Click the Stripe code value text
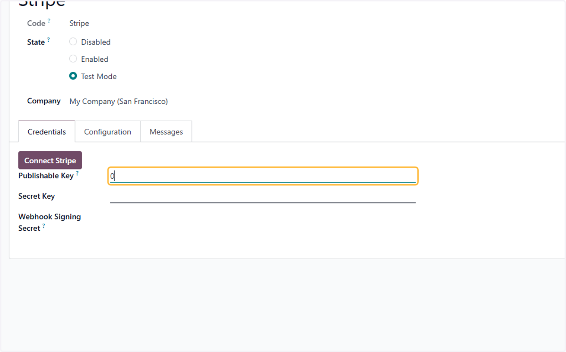 coord(79,23)
